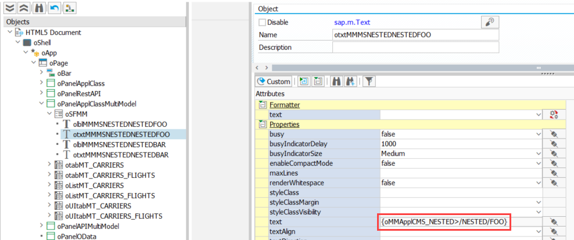Expand the otabMT_CARRIERS node
Screen dimensions: 574x240
click(x=49, y=165)
